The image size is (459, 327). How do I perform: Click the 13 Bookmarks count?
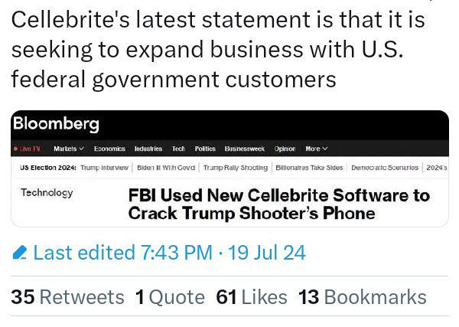363,297
